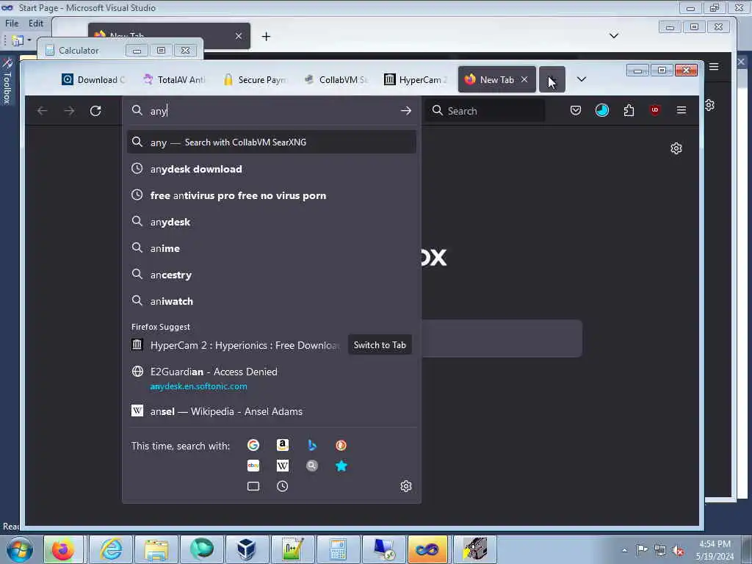
Task: Search bookmarks with the star icon
Action: (x=341, y=466)
